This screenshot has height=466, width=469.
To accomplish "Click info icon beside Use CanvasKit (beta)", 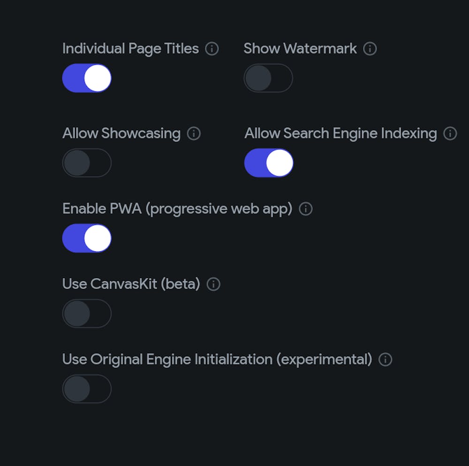I will pos(213,284).
